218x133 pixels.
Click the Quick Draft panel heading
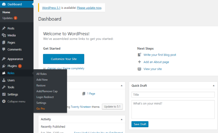pyautogui.click(x=139, y=86)
